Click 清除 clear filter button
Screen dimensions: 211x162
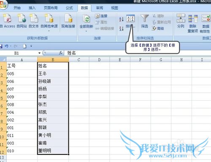(x=158, y=16)
